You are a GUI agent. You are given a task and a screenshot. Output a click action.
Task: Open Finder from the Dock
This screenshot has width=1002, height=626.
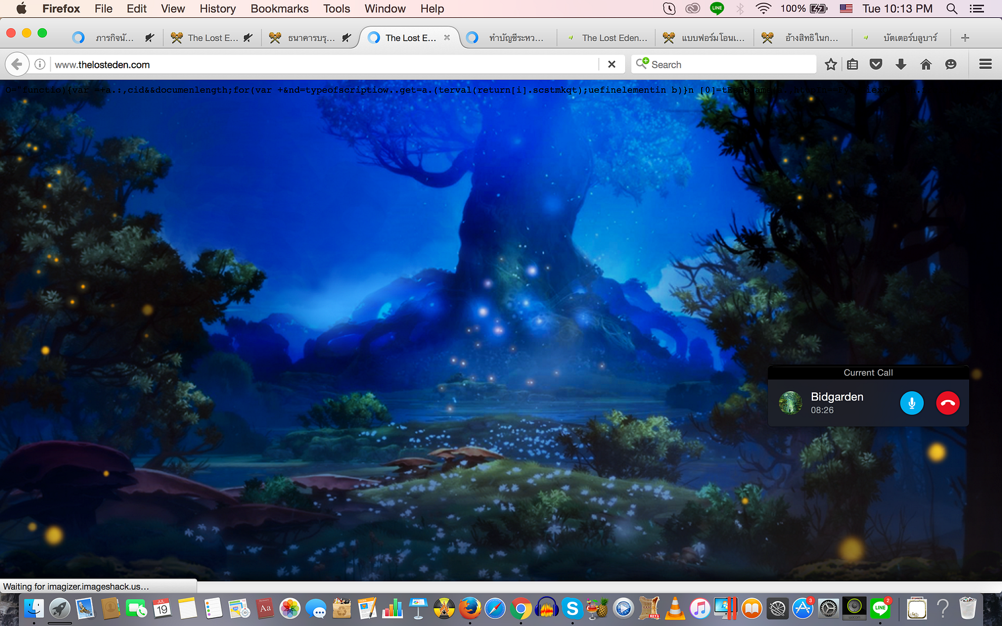tap(34, 609)
